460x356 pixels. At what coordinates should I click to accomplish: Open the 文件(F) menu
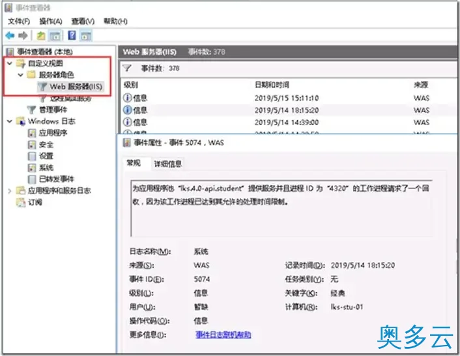(19, 21)
